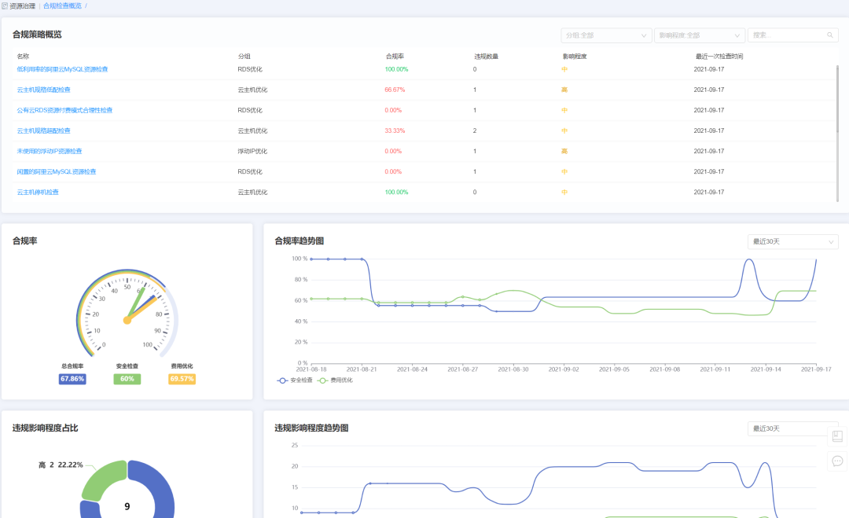Click 浮动IP优化 group cell
The image size is (849, 518).
[x=252, y=152]
